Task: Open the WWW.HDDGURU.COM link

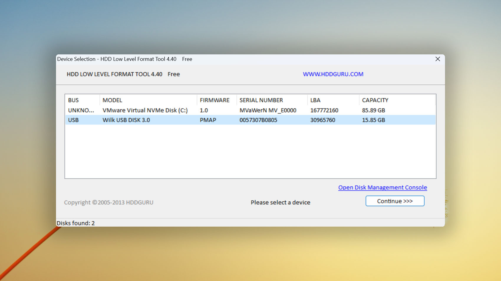Action: tap(333, 74)
